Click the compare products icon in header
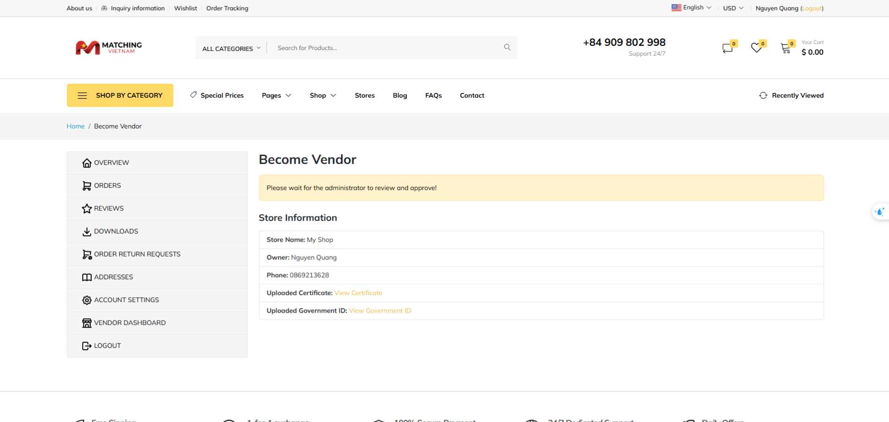Viewport: 889px width, 422px height. point(727,48)
